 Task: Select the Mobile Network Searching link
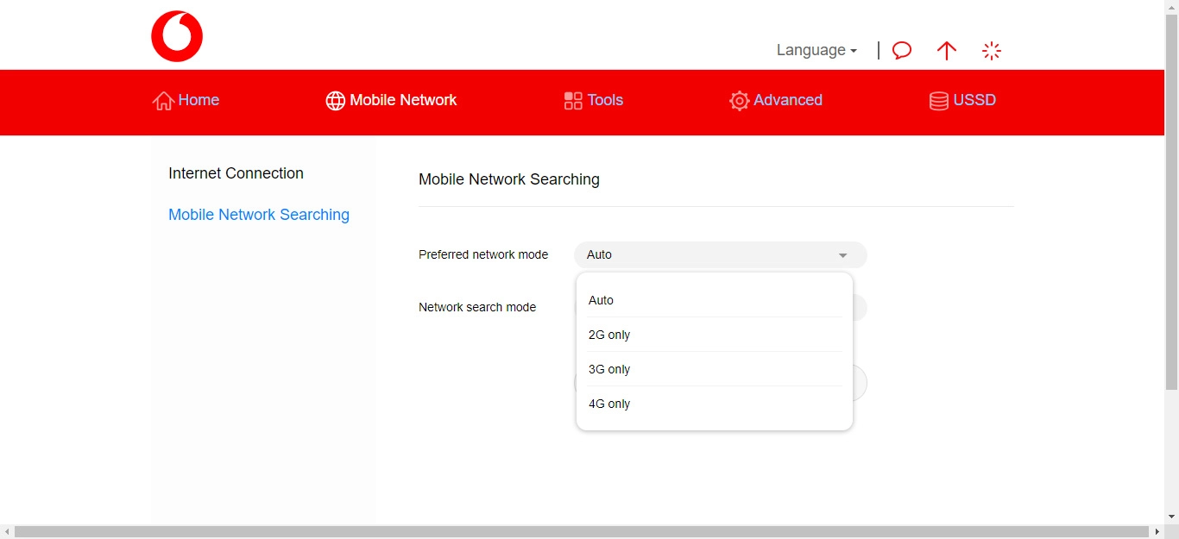click(259, 215)
